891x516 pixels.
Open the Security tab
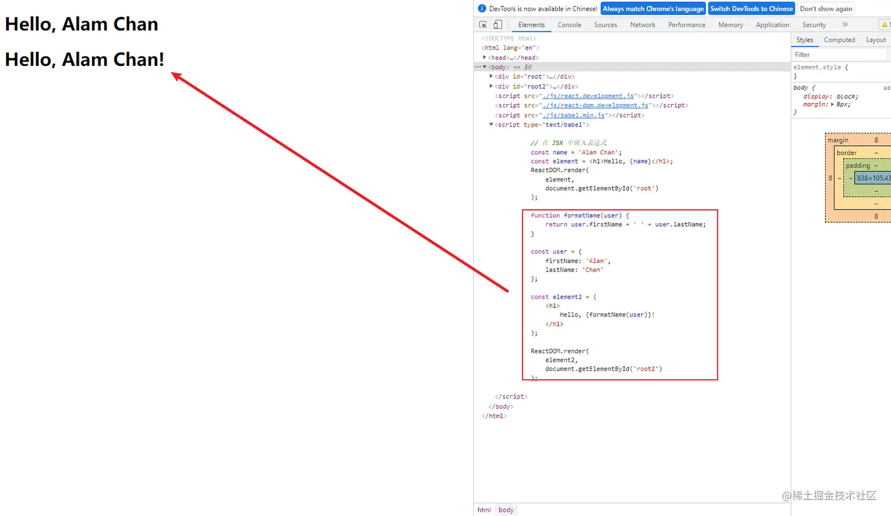(814, 25)
